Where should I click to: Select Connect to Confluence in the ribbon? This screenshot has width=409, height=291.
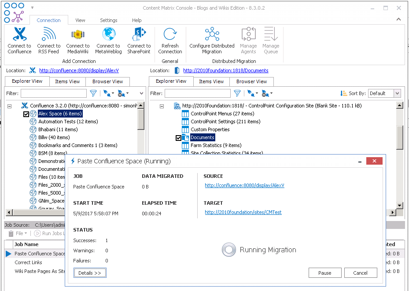pos(19,40)
